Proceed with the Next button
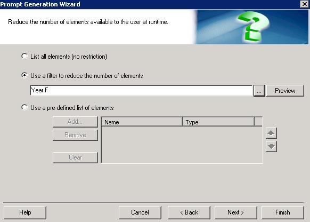Image resolution: width=310 pixels, height=222 pixels. click(235, 212)
